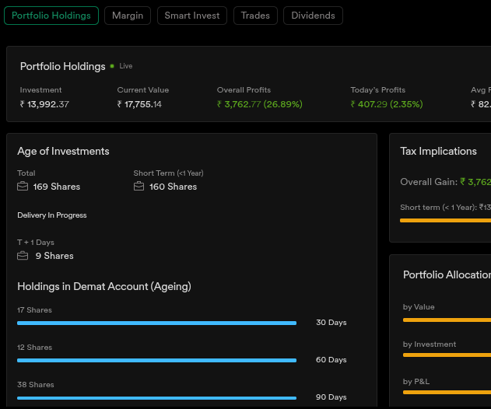Click the briefcase icon beside 169 Shares
Viewport: 491px width, 409px height.
pos(23,187)
